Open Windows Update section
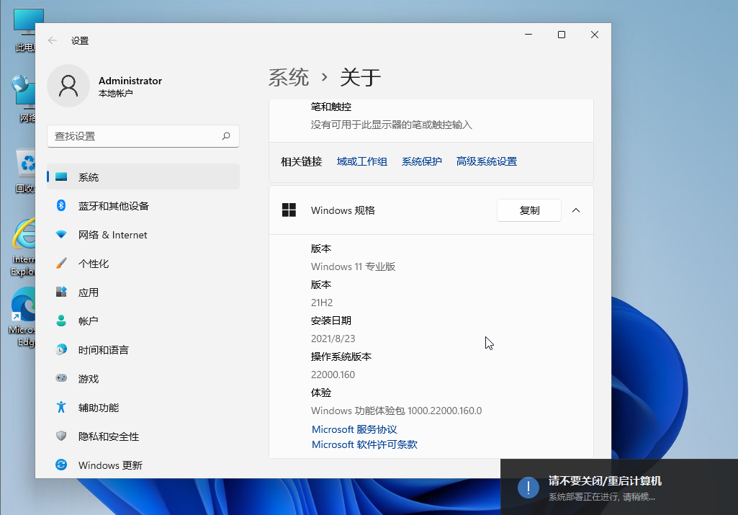738x515 pixels. [x=109, y=465]
